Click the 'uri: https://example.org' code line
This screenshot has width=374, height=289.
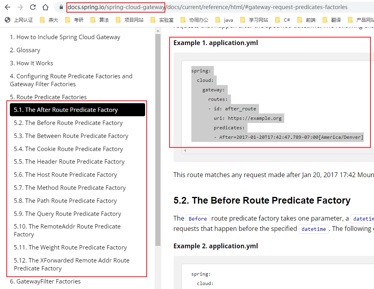point(247,118)
